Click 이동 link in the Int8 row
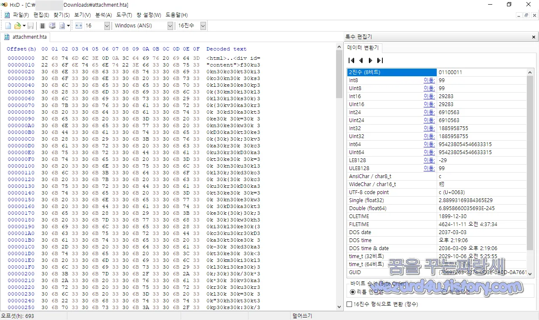The height and width of the screenshot is (320, 539). (429, 80)
